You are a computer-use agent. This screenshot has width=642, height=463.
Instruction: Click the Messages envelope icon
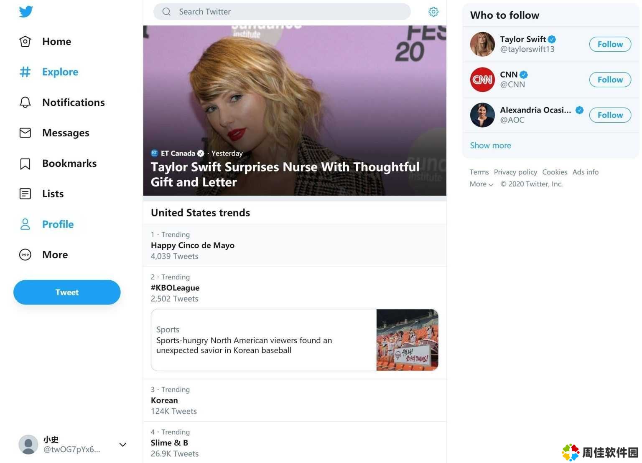pos(25,133)
